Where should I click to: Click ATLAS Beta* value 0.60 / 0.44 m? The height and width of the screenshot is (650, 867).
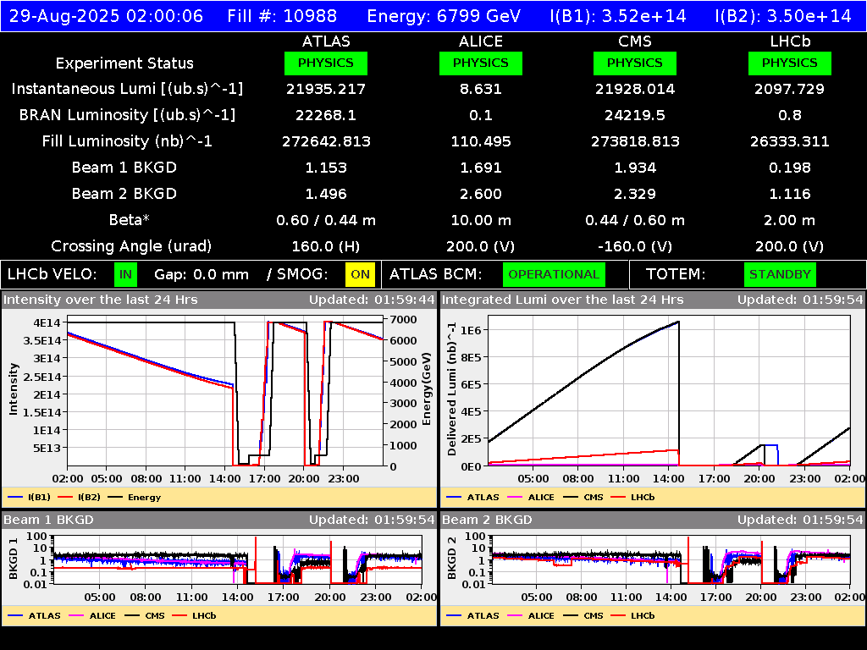click(326, 220)
